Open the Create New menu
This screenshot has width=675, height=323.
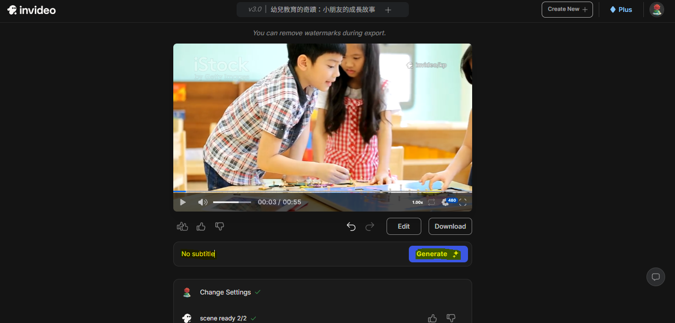(x=567, y=9)
